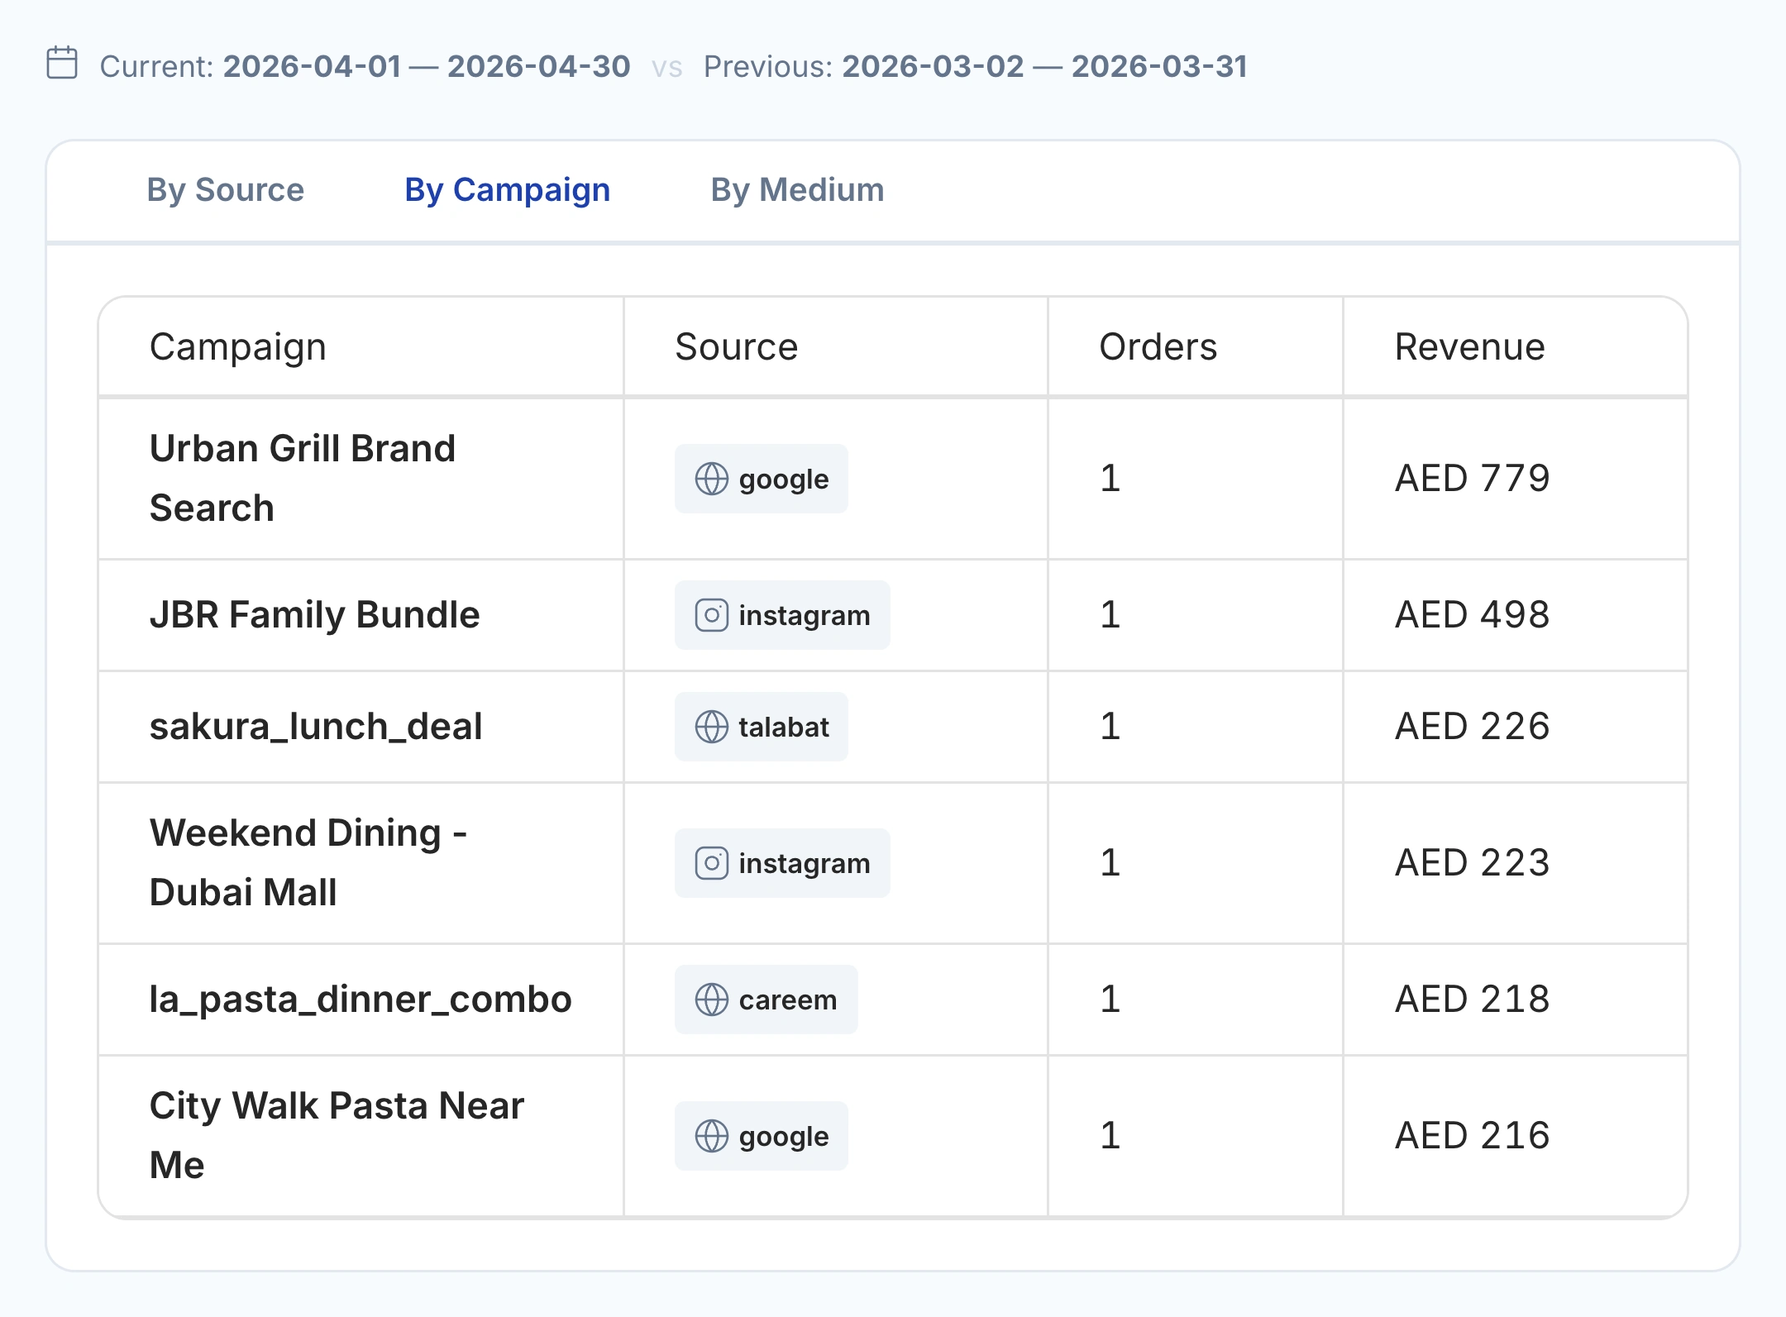The height and width of the screenshot is (1317, 1786).
Task: Select Weekend Dining - Dubai Mall campaign
Action: (308, 862)
